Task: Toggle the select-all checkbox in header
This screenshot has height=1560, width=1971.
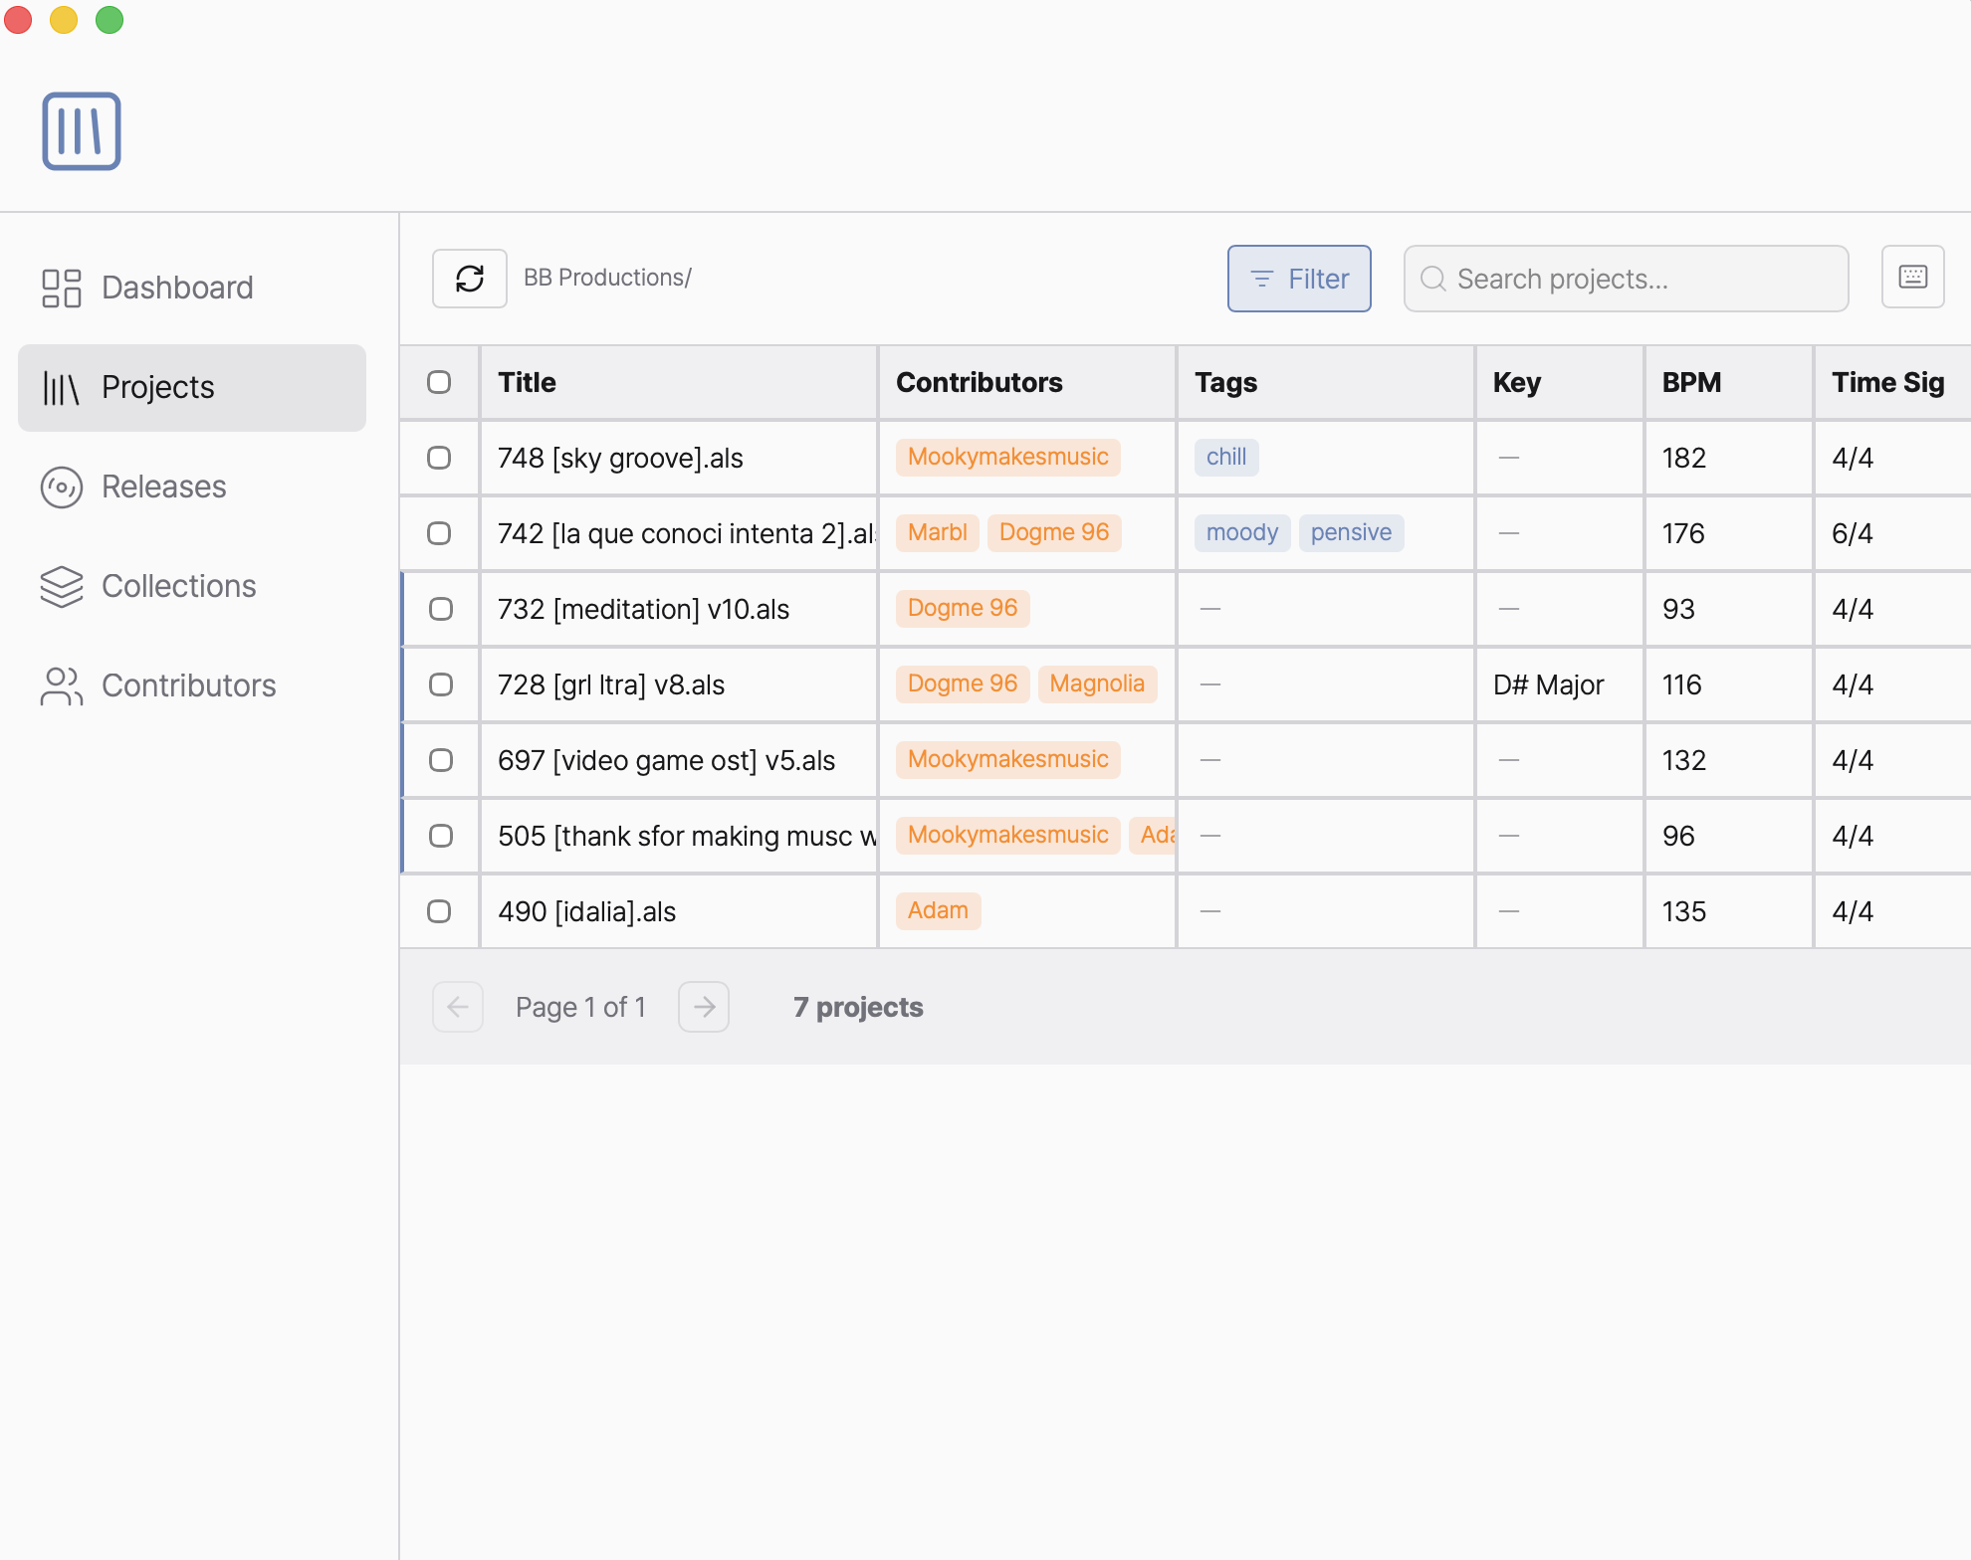Action: (x=439, y=382)
